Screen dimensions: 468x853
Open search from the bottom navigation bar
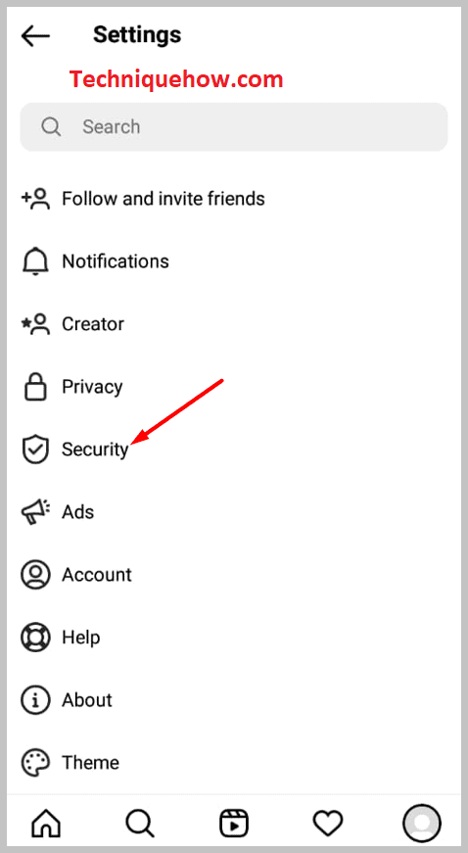[x=140, y=823]
